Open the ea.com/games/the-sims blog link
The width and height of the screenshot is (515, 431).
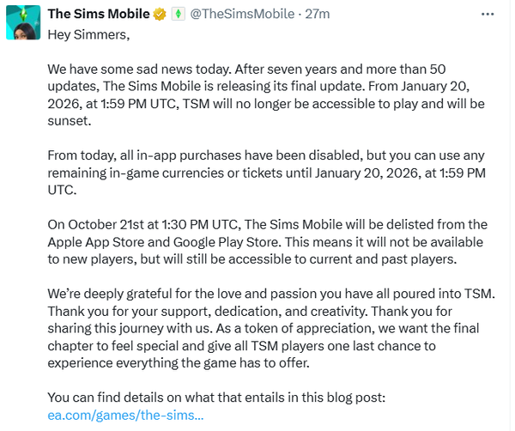[x=125, y=416]
